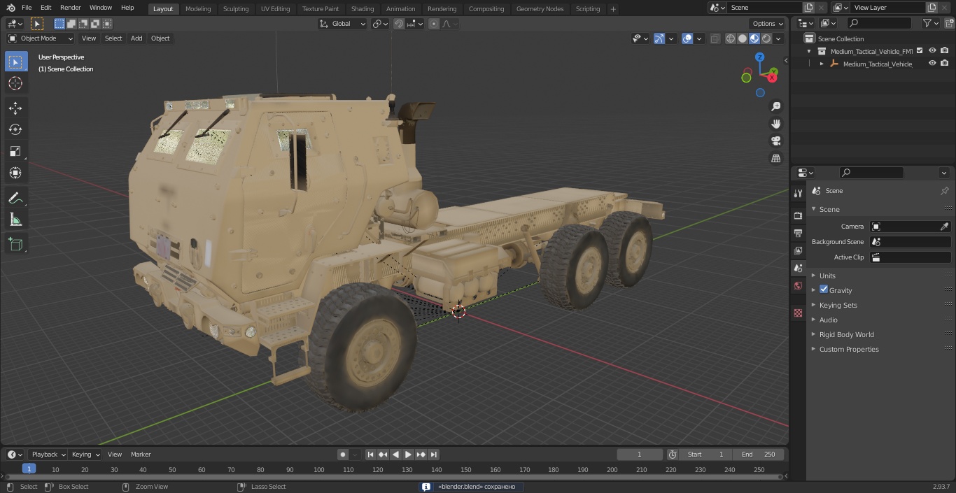Activate the Transform tool
Viewport: 956px width, 493px height.
15,173
